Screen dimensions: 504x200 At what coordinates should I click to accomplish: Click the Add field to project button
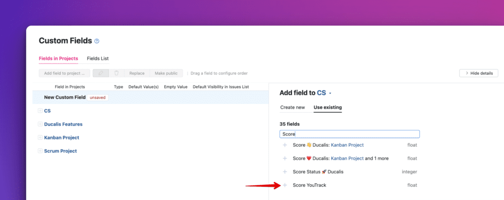64,73
